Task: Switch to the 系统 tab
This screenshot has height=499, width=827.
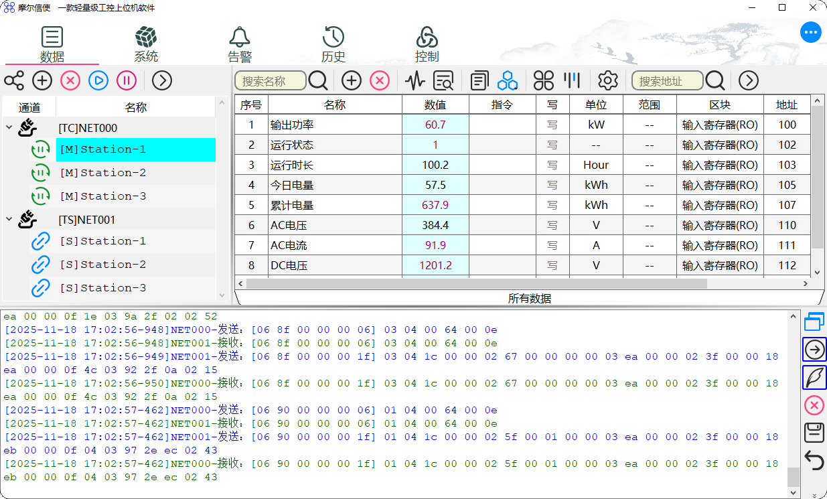Action: click(146, 45)
